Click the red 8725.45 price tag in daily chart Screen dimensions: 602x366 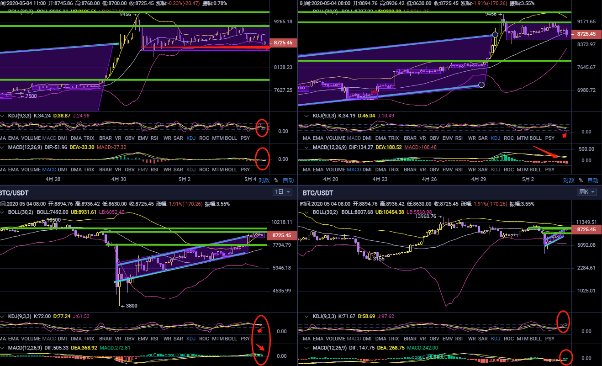tap(282, 235)
